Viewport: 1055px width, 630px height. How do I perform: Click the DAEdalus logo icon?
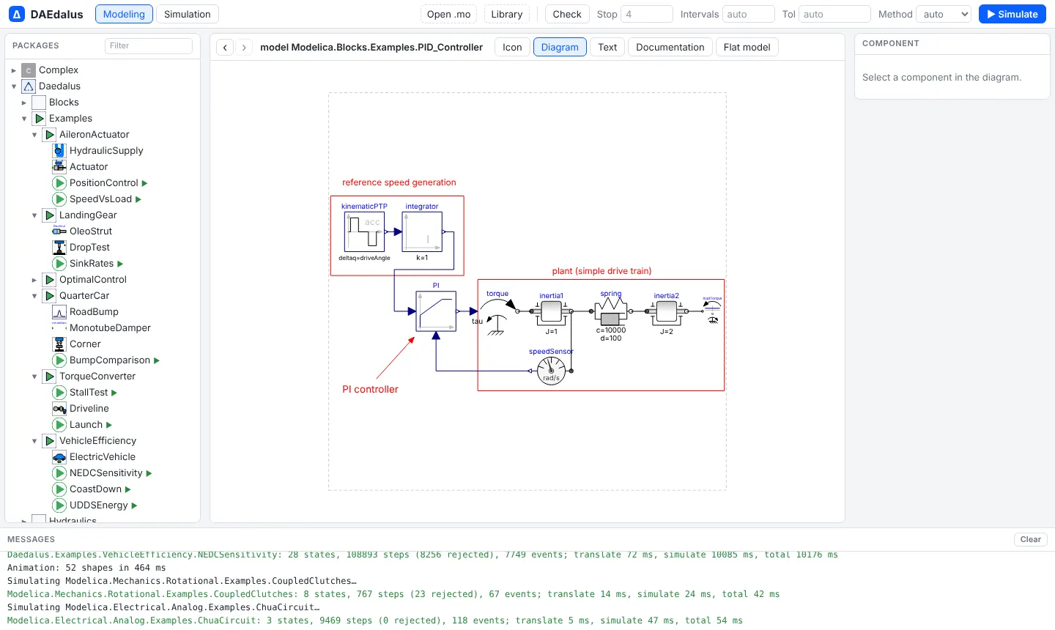tap(17, 14)
